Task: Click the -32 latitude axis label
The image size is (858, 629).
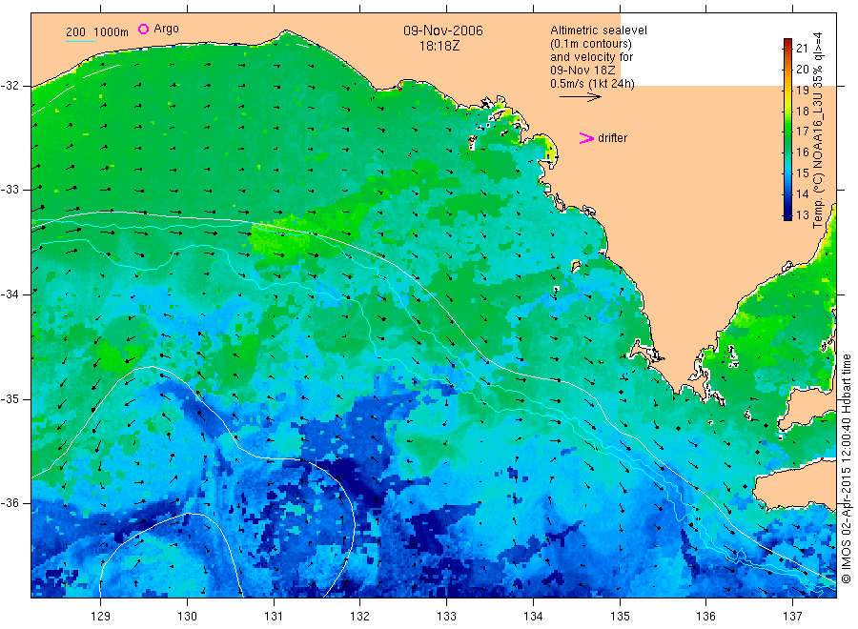Action: tap(10, 86)
